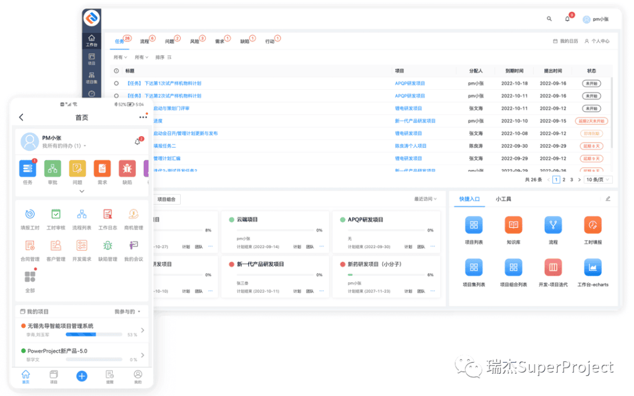Viewport: 634px width, 396px height.
Task: Open 项目 in the desktop sidebar
Action: (x=92, y=59)
